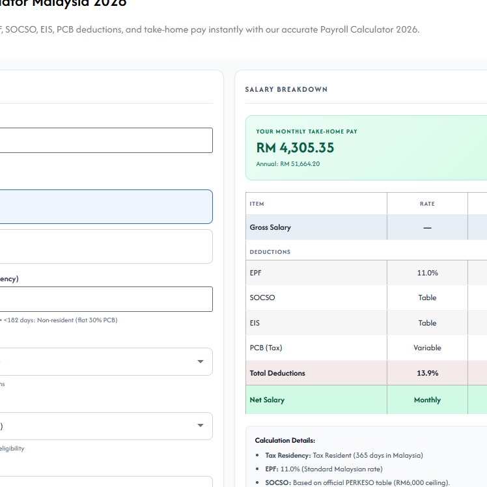Click the ITEM column header
Image resolution: width=487 pixels, height=487 pixels.
pos(257,204)
